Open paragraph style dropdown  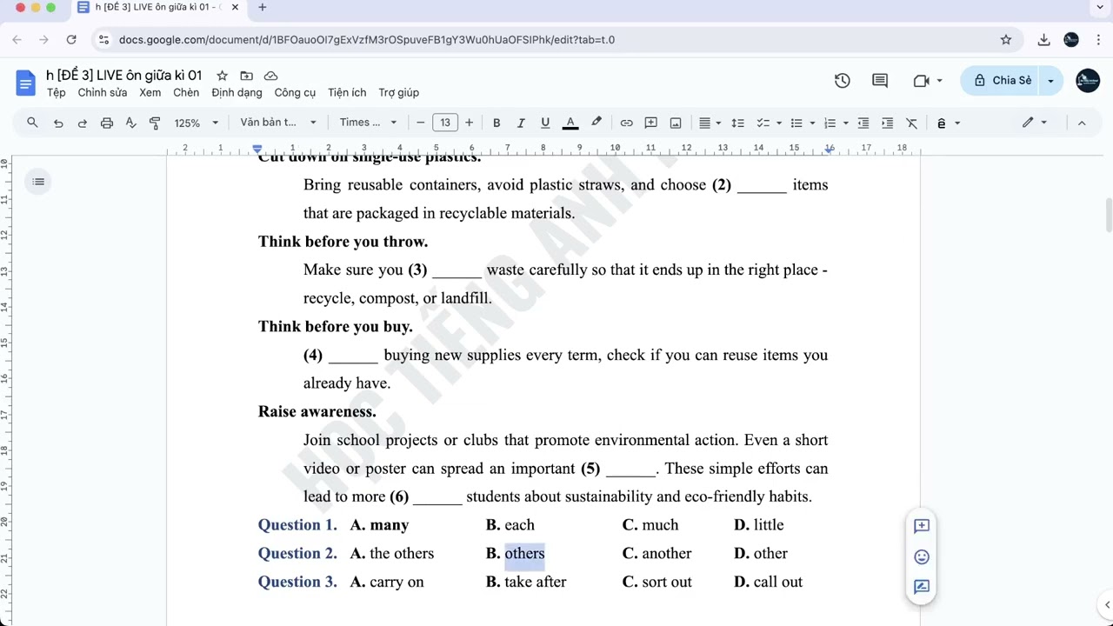click(x=278, y=123)
